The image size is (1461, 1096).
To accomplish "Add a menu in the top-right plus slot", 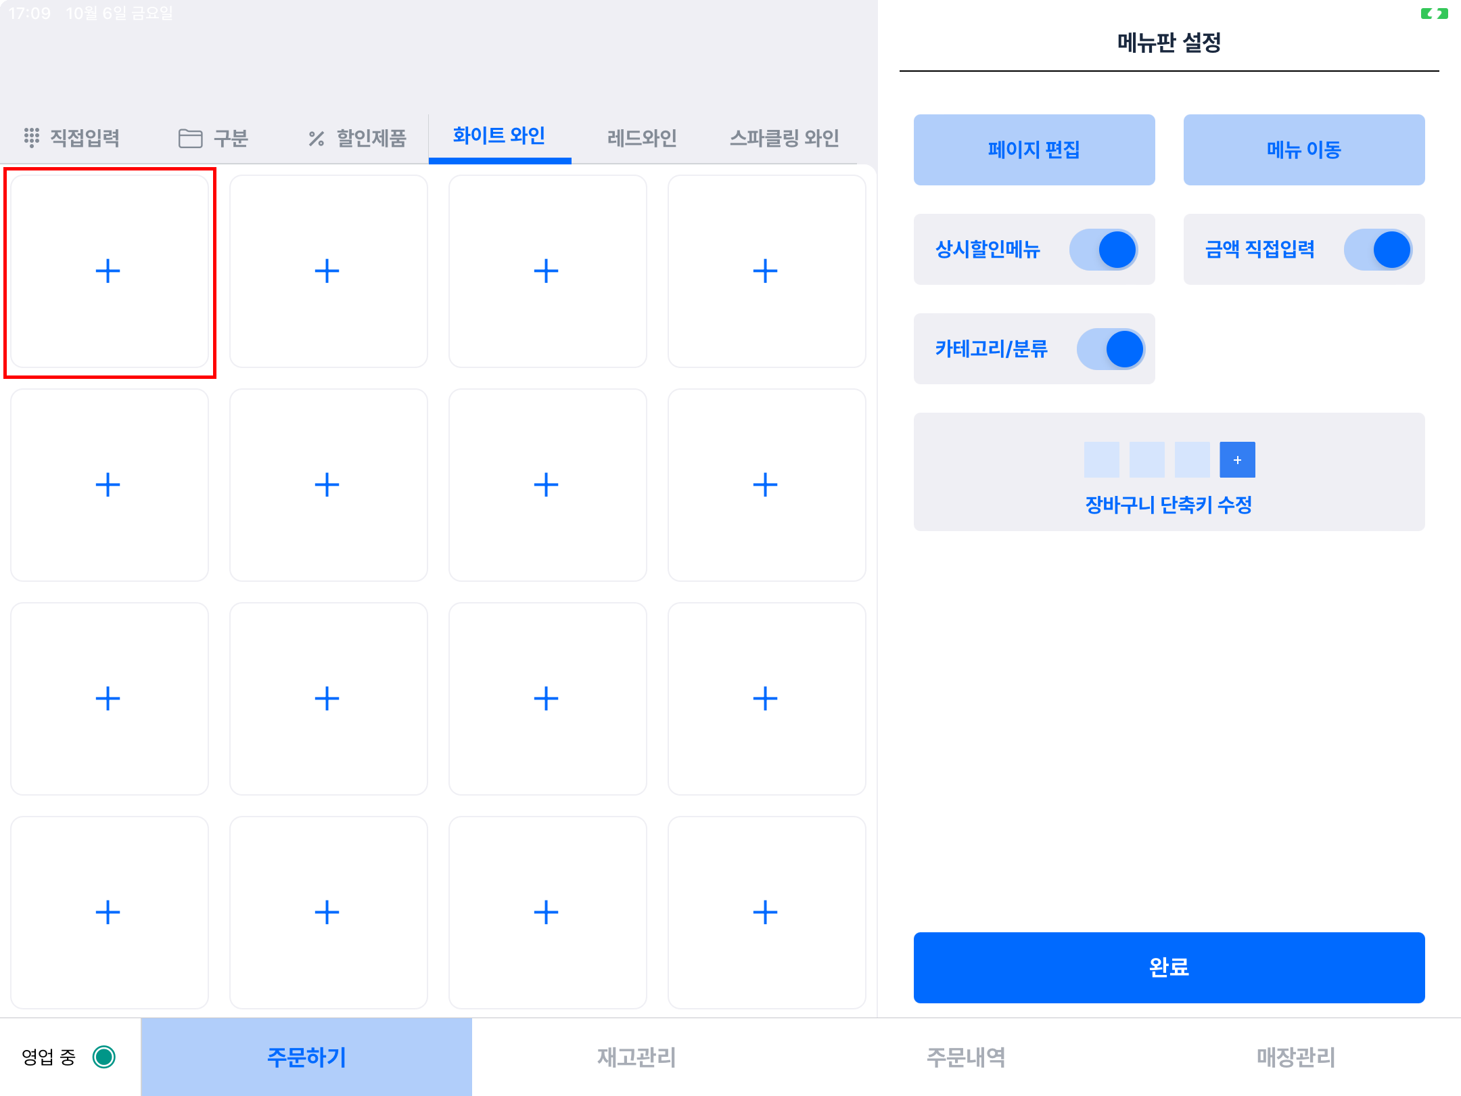I will point(766,271).
